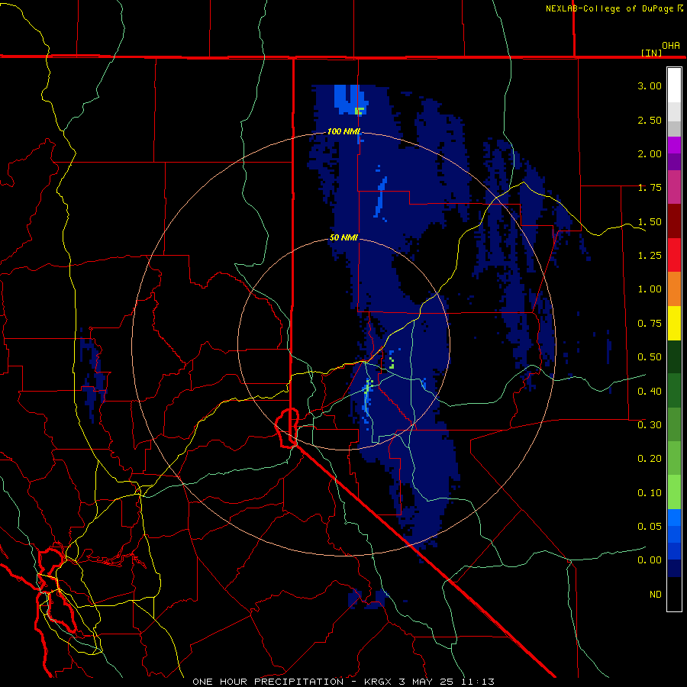Image resolution: width=687 pixels, height=687 pixels.
Task: Click the black ND legend swatch
Action: [x=674, y=594]
